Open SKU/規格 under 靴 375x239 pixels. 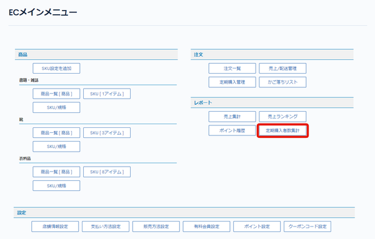click(x=56, y=147)
